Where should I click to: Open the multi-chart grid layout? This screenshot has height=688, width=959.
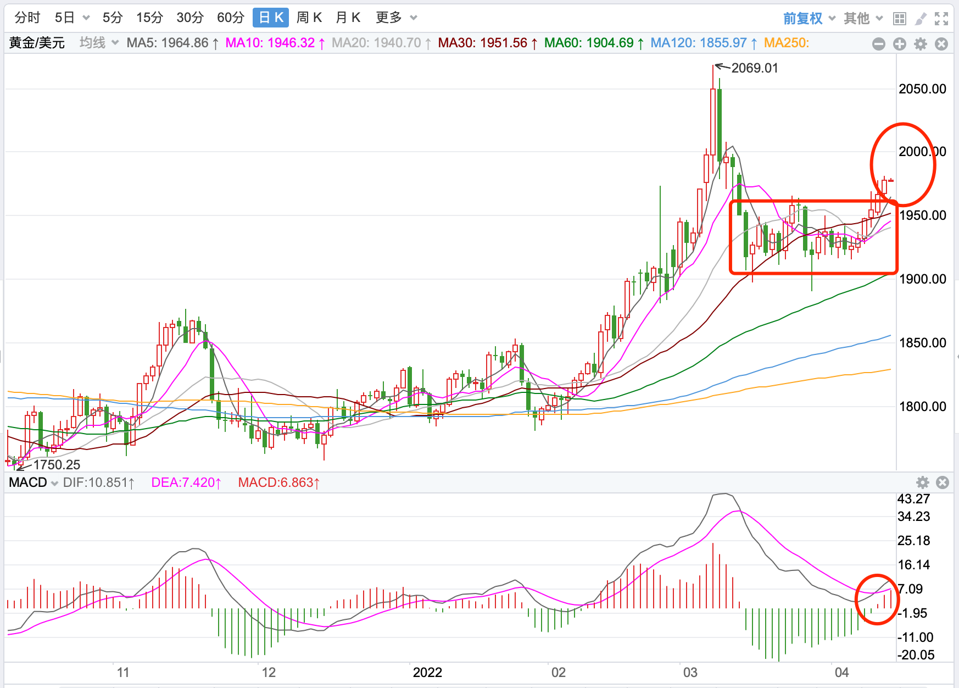click(899, 19)
